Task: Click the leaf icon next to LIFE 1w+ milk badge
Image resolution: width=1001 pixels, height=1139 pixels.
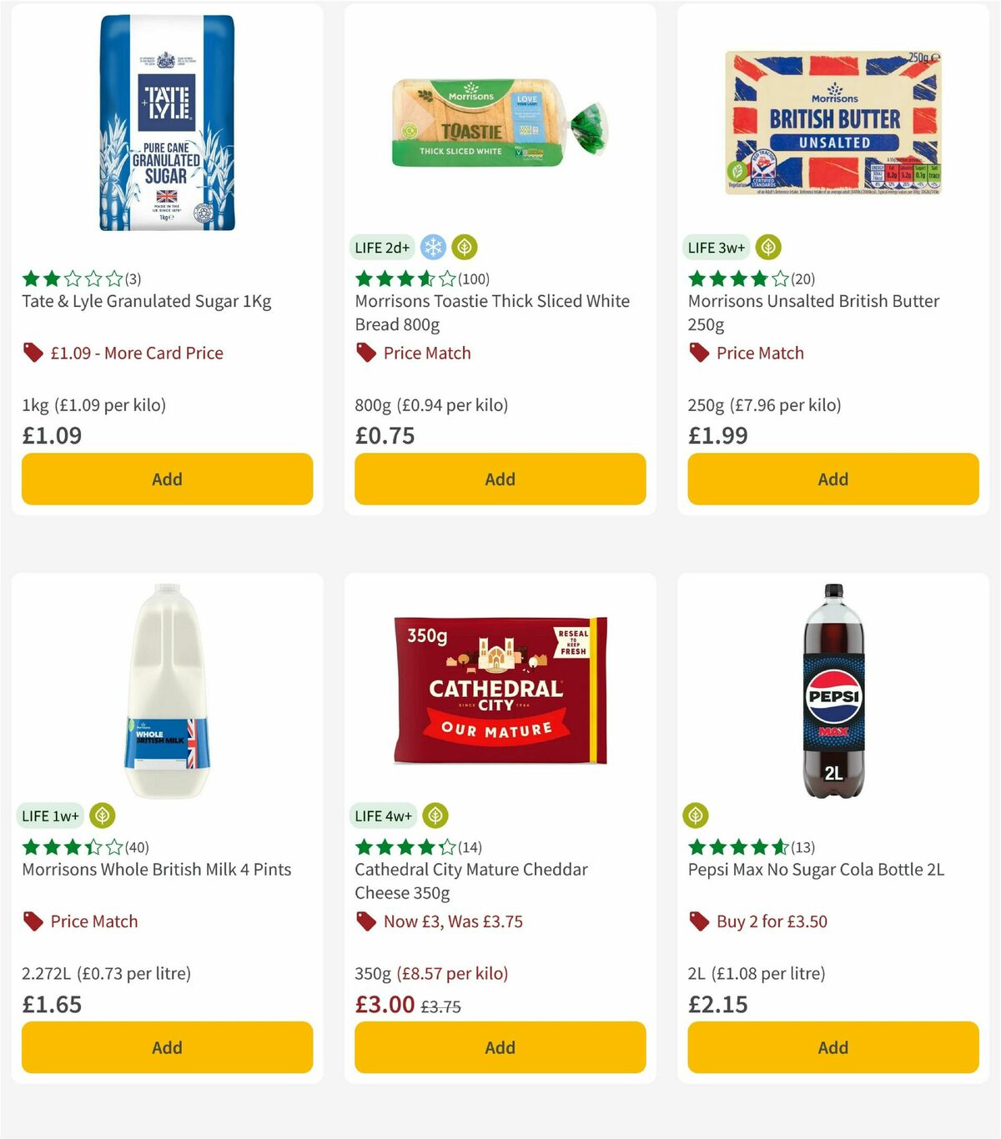Action: coord(102,815)
